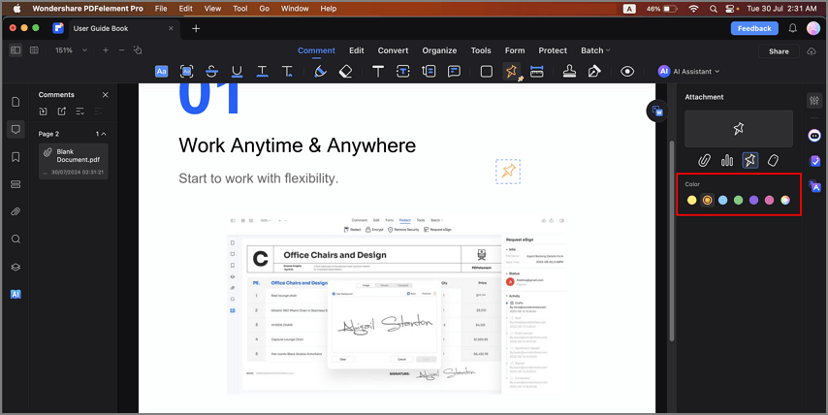The image size is (828, 415).
Task: Open the Attachments paperclip sidebar panel
Action: click(x=16, y=211)
